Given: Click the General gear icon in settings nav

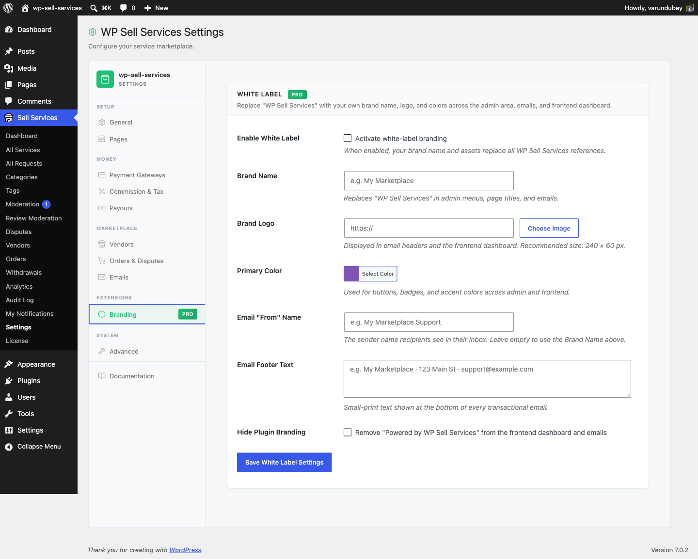Looking at the screenshot, I should [x=102, y=122].
